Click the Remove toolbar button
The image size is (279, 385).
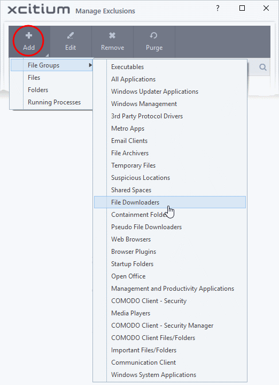click(x=113, y=41)
